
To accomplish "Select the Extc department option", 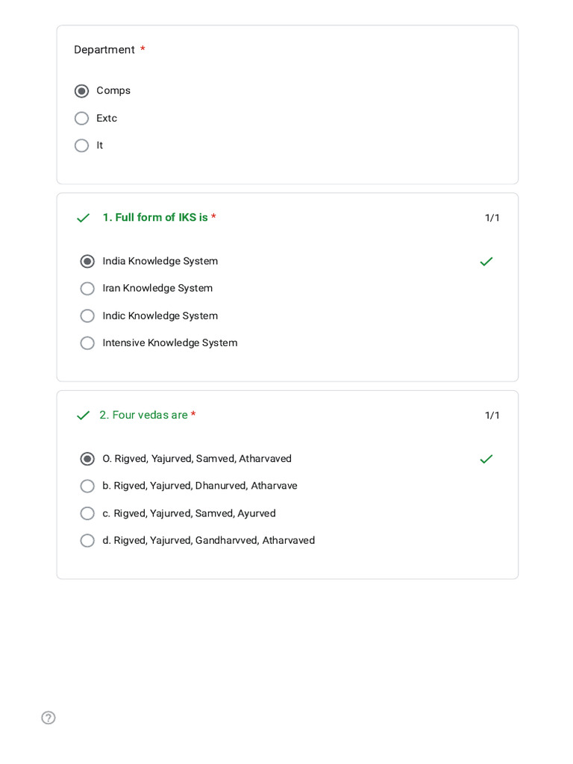I will [82, 119].
